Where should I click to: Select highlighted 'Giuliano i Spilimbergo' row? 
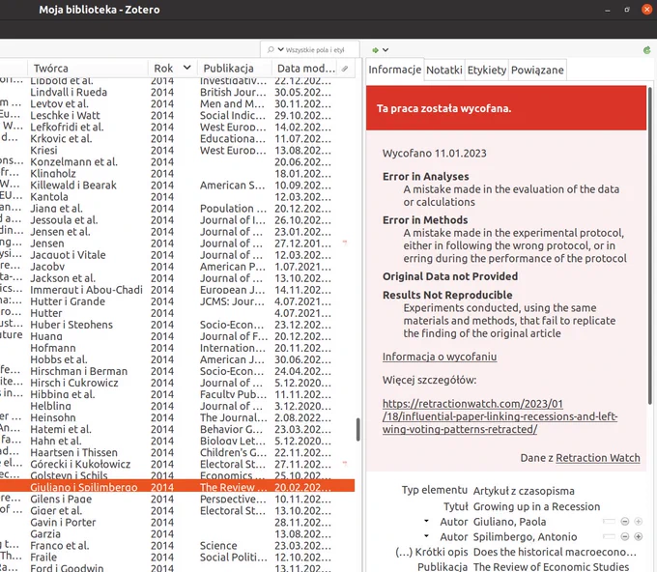pos(177,487)
